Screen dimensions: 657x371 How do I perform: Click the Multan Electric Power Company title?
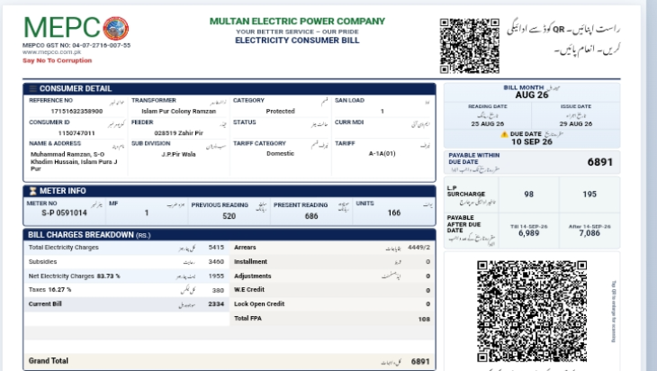point(297,22)
